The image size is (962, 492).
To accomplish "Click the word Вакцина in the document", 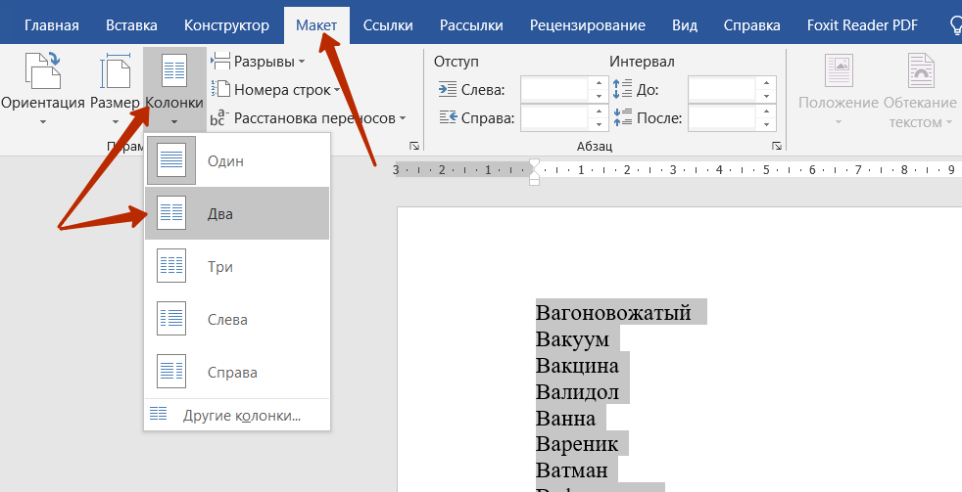I will pyautogui.click(x=577, y=365).
